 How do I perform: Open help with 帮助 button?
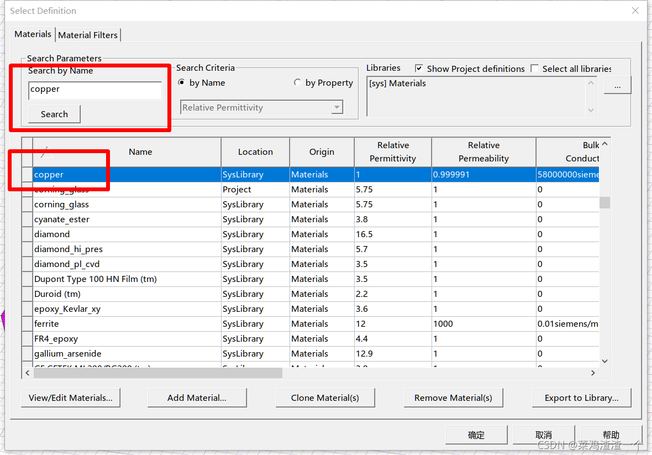(611, 435)
